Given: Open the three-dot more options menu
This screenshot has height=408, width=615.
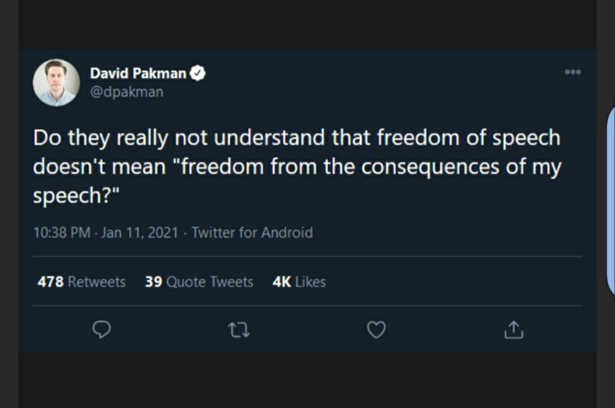Looking at the screenshot, I should [573, 72].
